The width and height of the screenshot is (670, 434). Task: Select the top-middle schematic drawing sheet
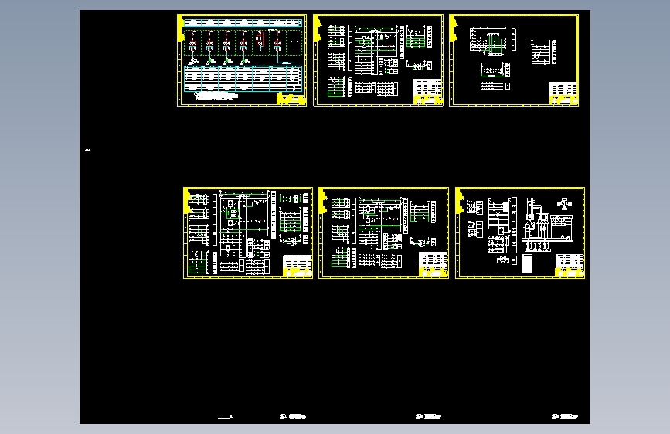[x=378, y=60]
